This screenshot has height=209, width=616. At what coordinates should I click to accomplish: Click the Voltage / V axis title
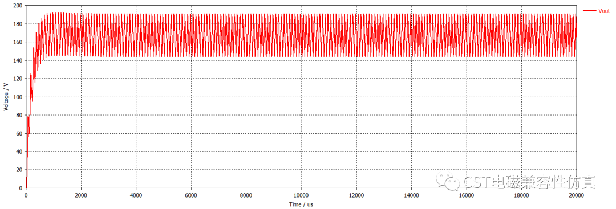point(5,97)
